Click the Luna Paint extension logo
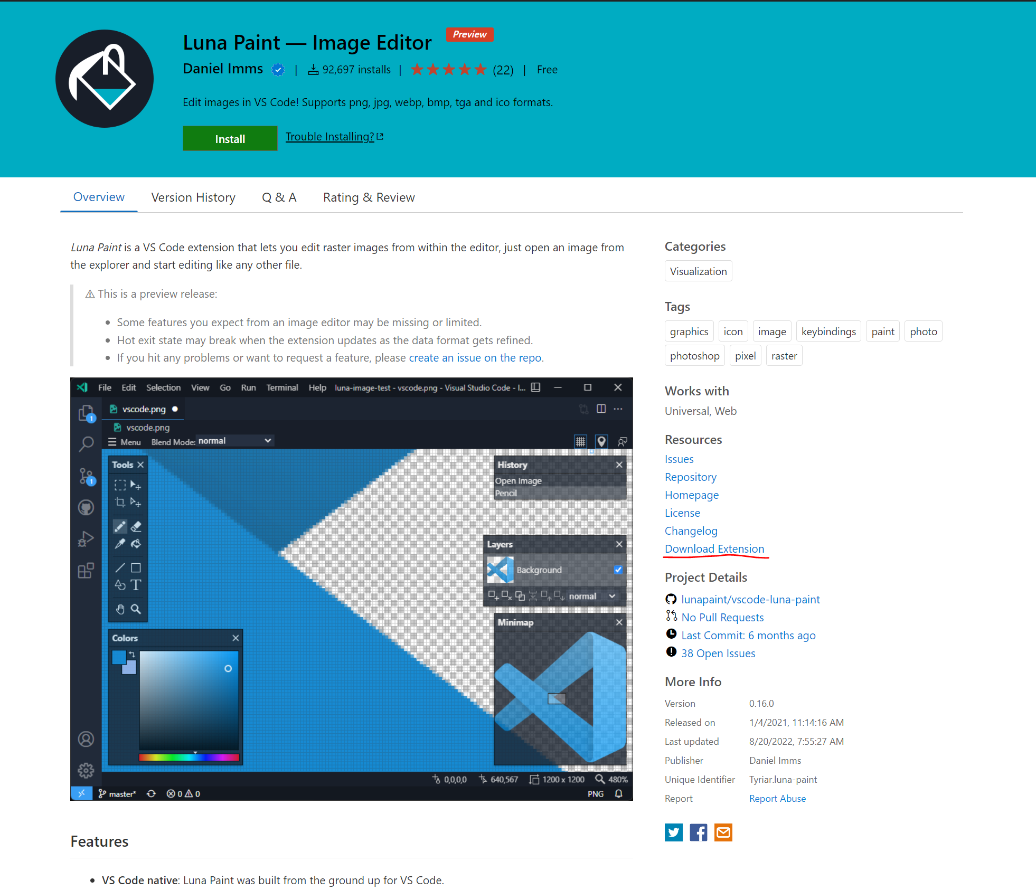The image size is (1036, 890). (105, 79)
